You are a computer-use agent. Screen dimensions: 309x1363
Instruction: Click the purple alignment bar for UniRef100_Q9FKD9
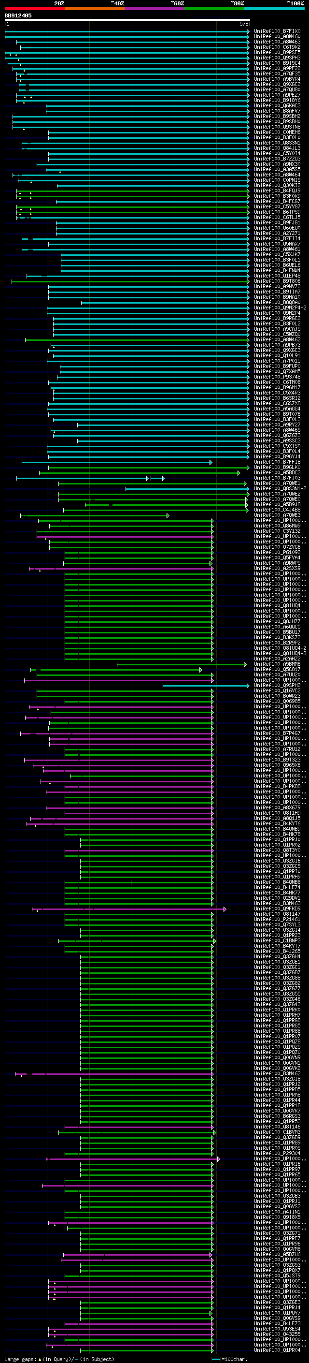click(129, 909)
